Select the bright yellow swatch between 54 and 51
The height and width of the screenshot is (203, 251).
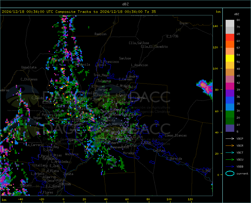click(230, 58)
